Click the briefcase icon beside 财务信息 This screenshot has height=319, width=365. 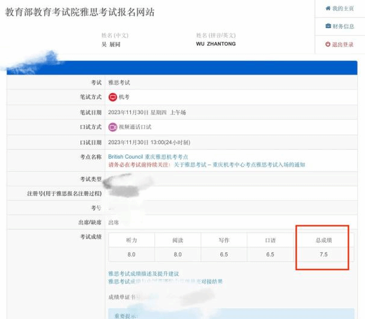pyautogui.click(x=328, y=26)
